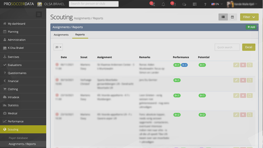
Task: Click the blue B-:3 performance badge
Action: point(184,65)
